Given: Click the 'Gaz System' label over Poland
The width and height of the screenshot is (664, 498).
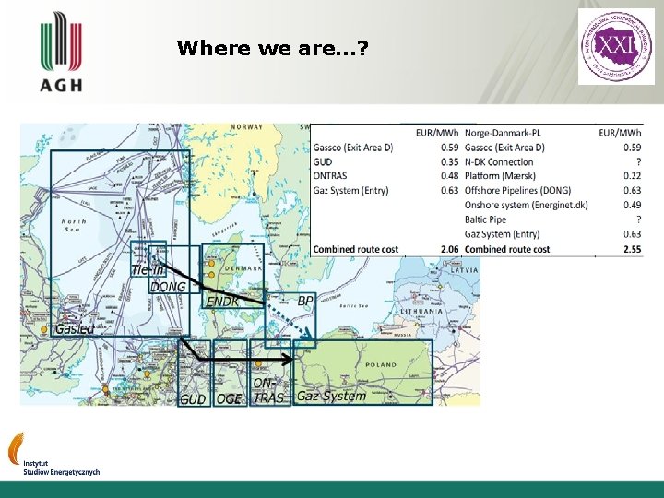Looking at the screenshot, I should [x=331, y=397].
